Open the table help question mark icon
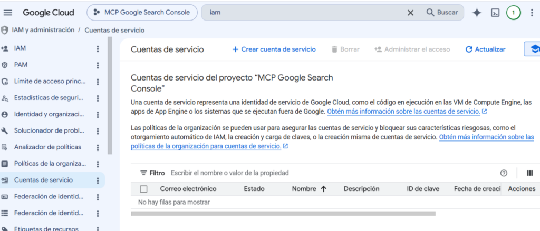Image resolution: width=540 pixels, height=231 pixels. [504, 173]
